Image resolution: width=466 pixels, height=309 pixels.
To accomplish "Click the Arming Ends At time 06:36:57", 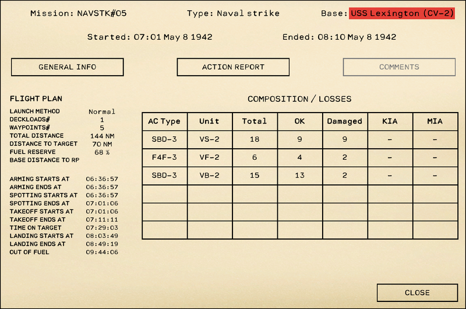I will click(102, 187).
